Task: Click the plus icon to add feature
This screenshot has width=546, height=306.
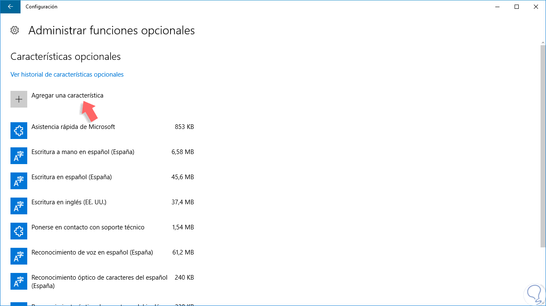Action: pos(19,99)
